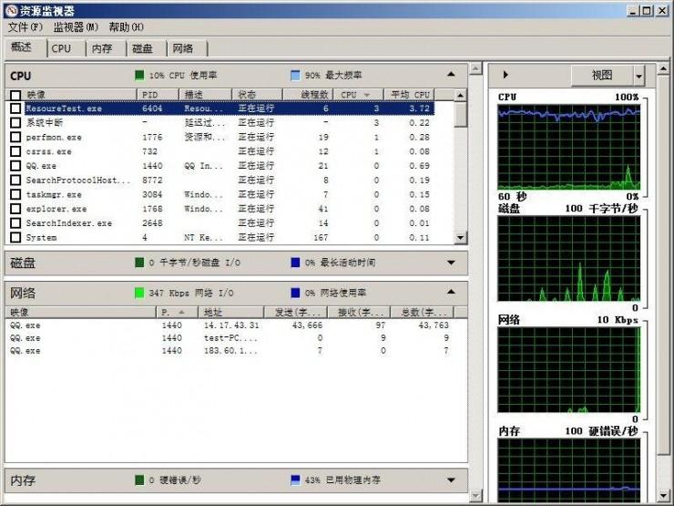The width and height of the screenshot is (674, 506).
Task: Toggle the select-all checkbox in the 映像 header
Action: click(x=15, y=95)
